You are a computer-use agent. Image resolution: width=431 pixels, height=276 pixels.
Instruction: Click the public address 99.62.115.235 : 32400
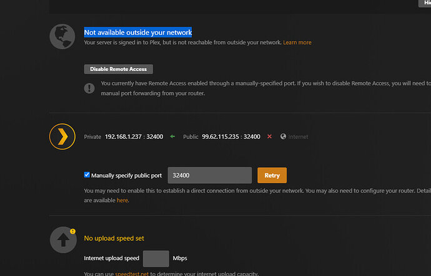coord(231,137)
